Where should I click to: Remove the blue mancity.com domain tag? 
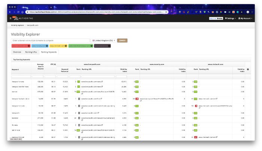click(47, 46)
